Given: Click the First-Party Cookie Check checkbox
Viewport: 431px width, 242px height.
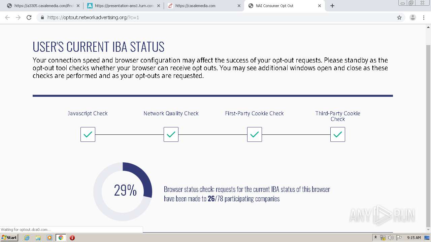Looking at the screenshot, I should pyautogui.click(x=255, y=134).
